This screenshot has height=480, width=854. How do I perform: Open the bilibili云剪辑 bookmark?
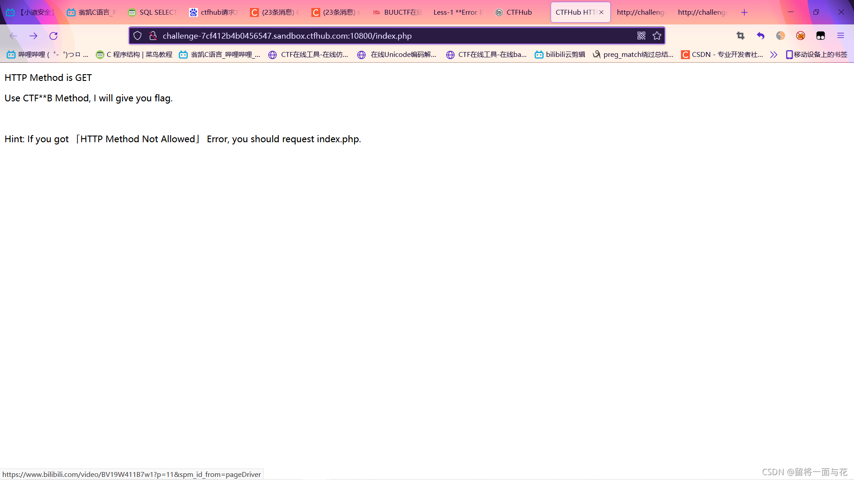(560, 55)
